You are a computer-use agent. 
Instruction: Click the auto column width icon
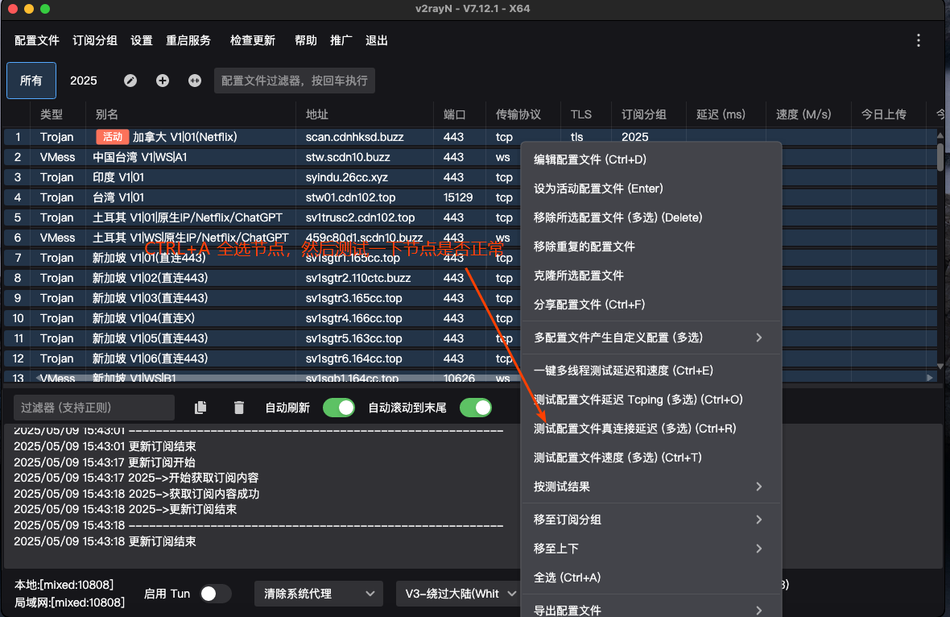pyautogui.click(x=195, y=81)
